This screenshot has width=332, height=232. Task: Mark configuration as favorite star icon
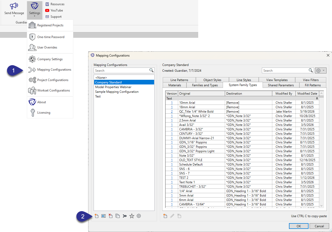click(x=132, y=216)
